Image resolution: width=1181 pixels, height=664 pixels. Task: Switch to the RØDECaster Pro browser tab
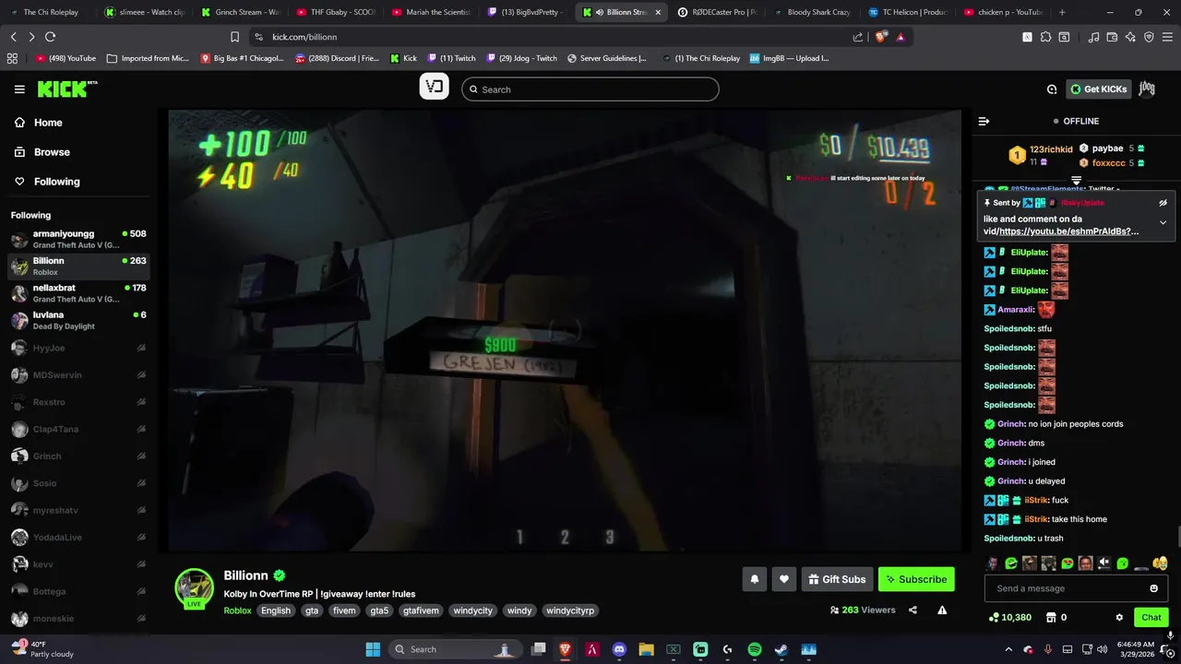click(717, 12)
